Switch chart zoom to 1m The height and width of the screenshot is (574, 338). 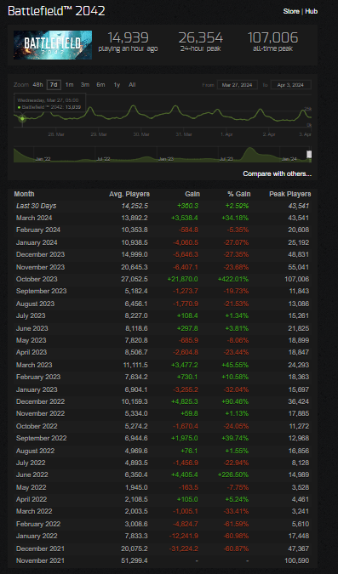coord(69,84)
